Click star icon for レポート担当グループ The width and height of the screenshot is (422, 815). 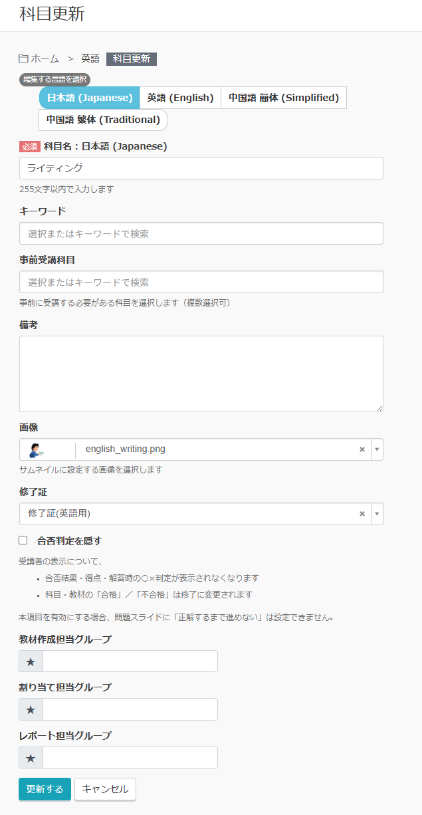point(31,758)
